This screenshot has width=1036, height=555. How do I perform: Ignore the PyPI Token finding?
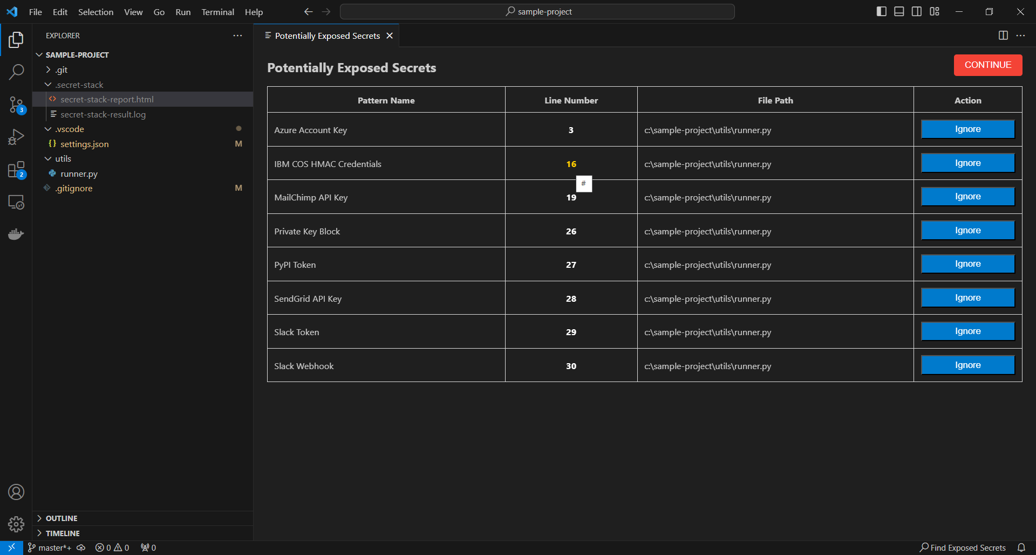coord(967,264)
